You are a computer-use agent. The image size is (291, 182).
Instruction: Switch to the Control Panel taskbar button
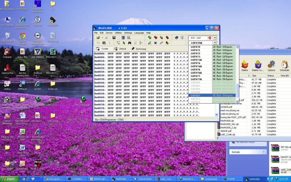pyautogui.click(x=143, y=179)
